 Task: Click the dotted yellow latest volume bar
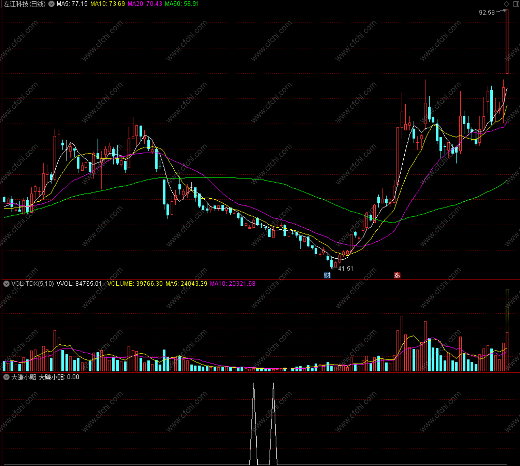507,311
